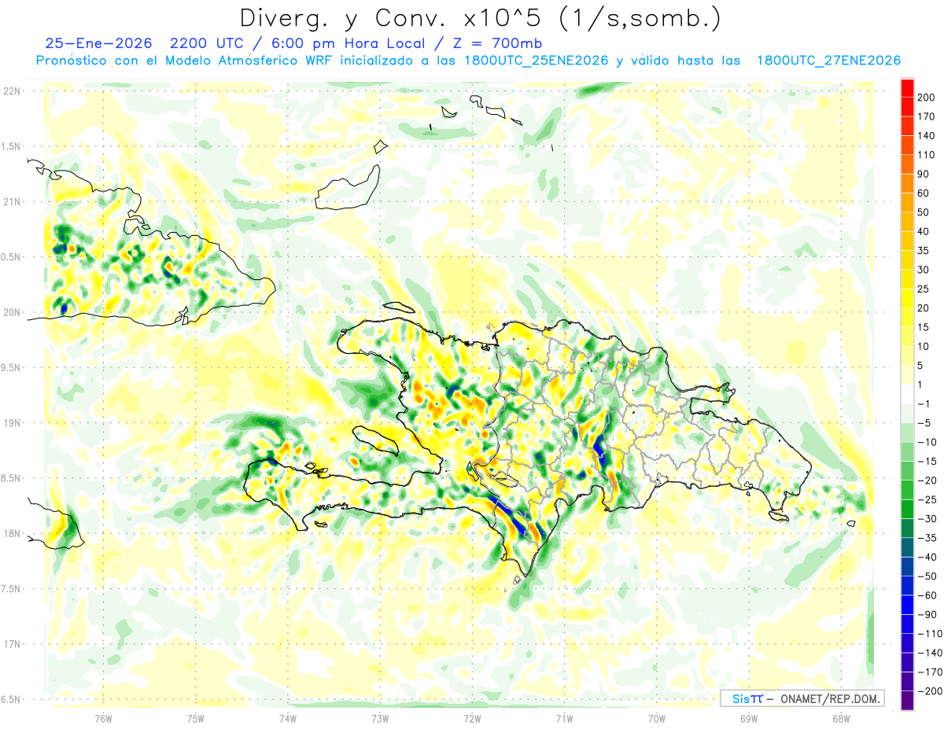Viewport: 944px width, 729px height.
Task: Click the positive '40' colorbar label
Action: click(924, 231)
